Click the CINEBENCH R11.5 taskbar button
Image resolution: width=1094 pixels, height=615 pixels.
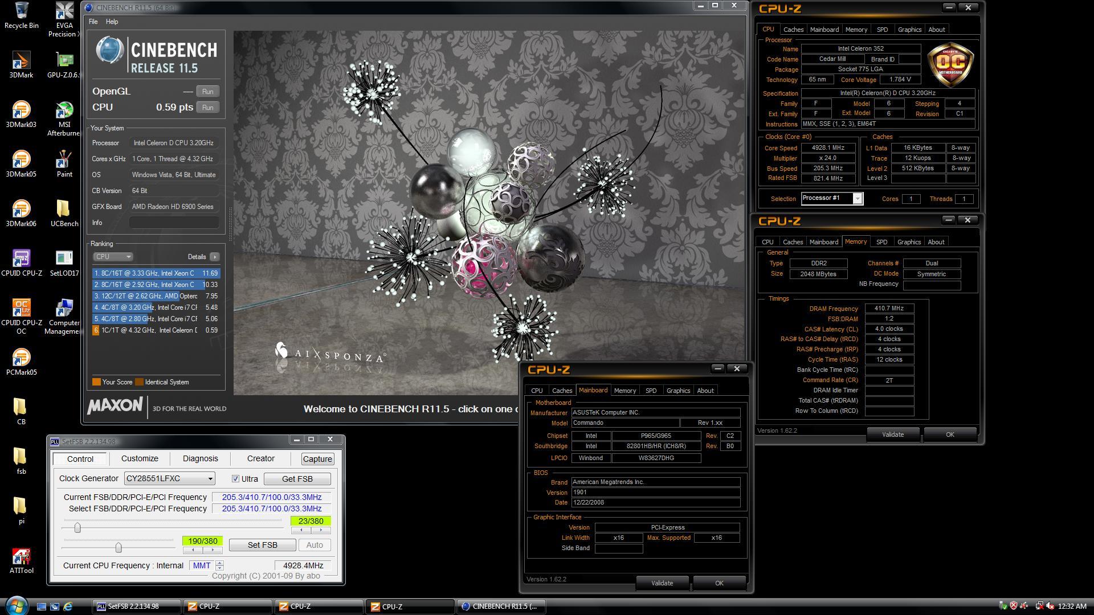coord(501,606)
